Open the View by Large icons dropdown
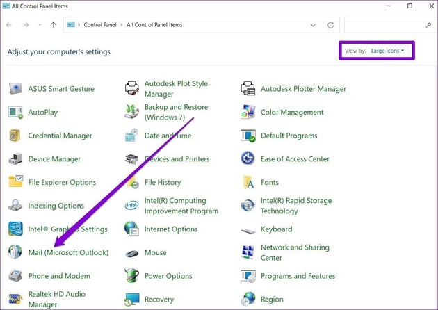This screenshot has height=310, width=438. [x=387, y=51]
